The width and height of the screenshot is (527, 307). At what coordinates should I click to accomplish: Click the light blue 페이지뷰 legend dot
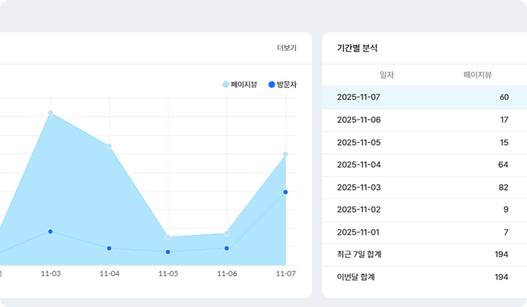[x=226, y=85]
